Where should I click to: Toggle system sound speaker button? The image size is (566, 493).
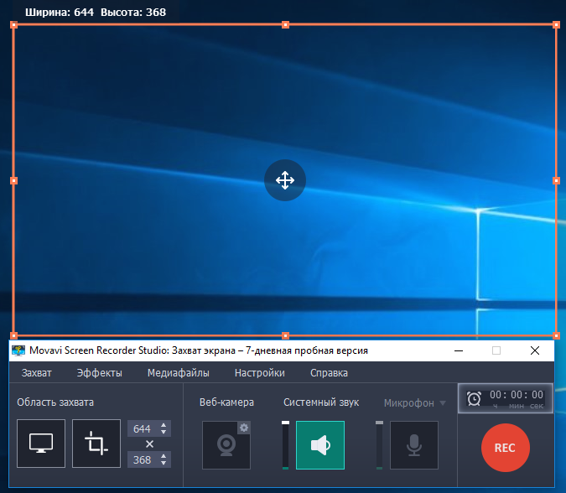(x=320, y=445)
